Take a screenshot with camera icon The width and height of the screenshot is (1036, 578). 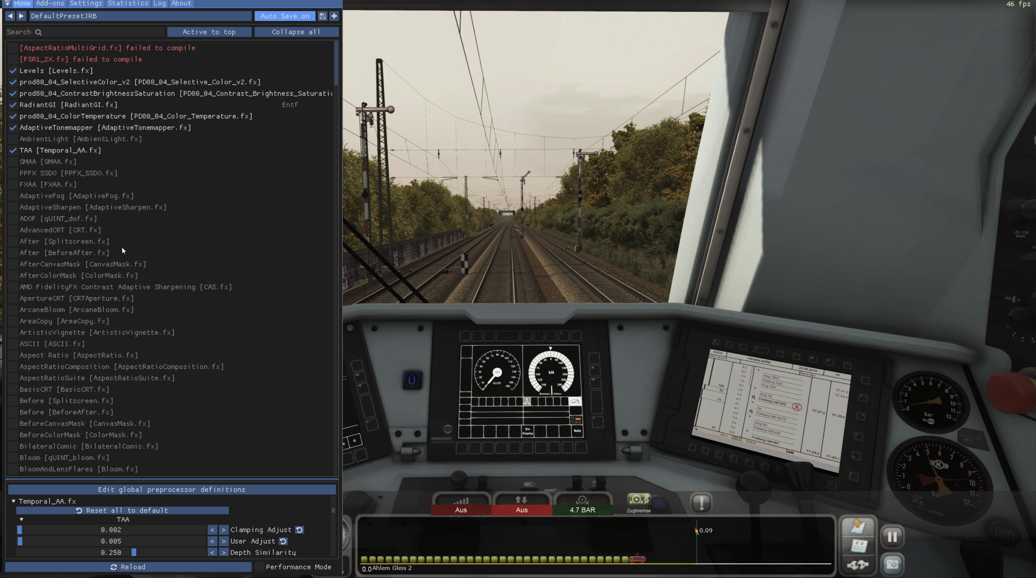pyautogui.click(x=892, y=565)
